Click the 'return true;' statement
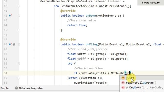 (x=77, y=25)
